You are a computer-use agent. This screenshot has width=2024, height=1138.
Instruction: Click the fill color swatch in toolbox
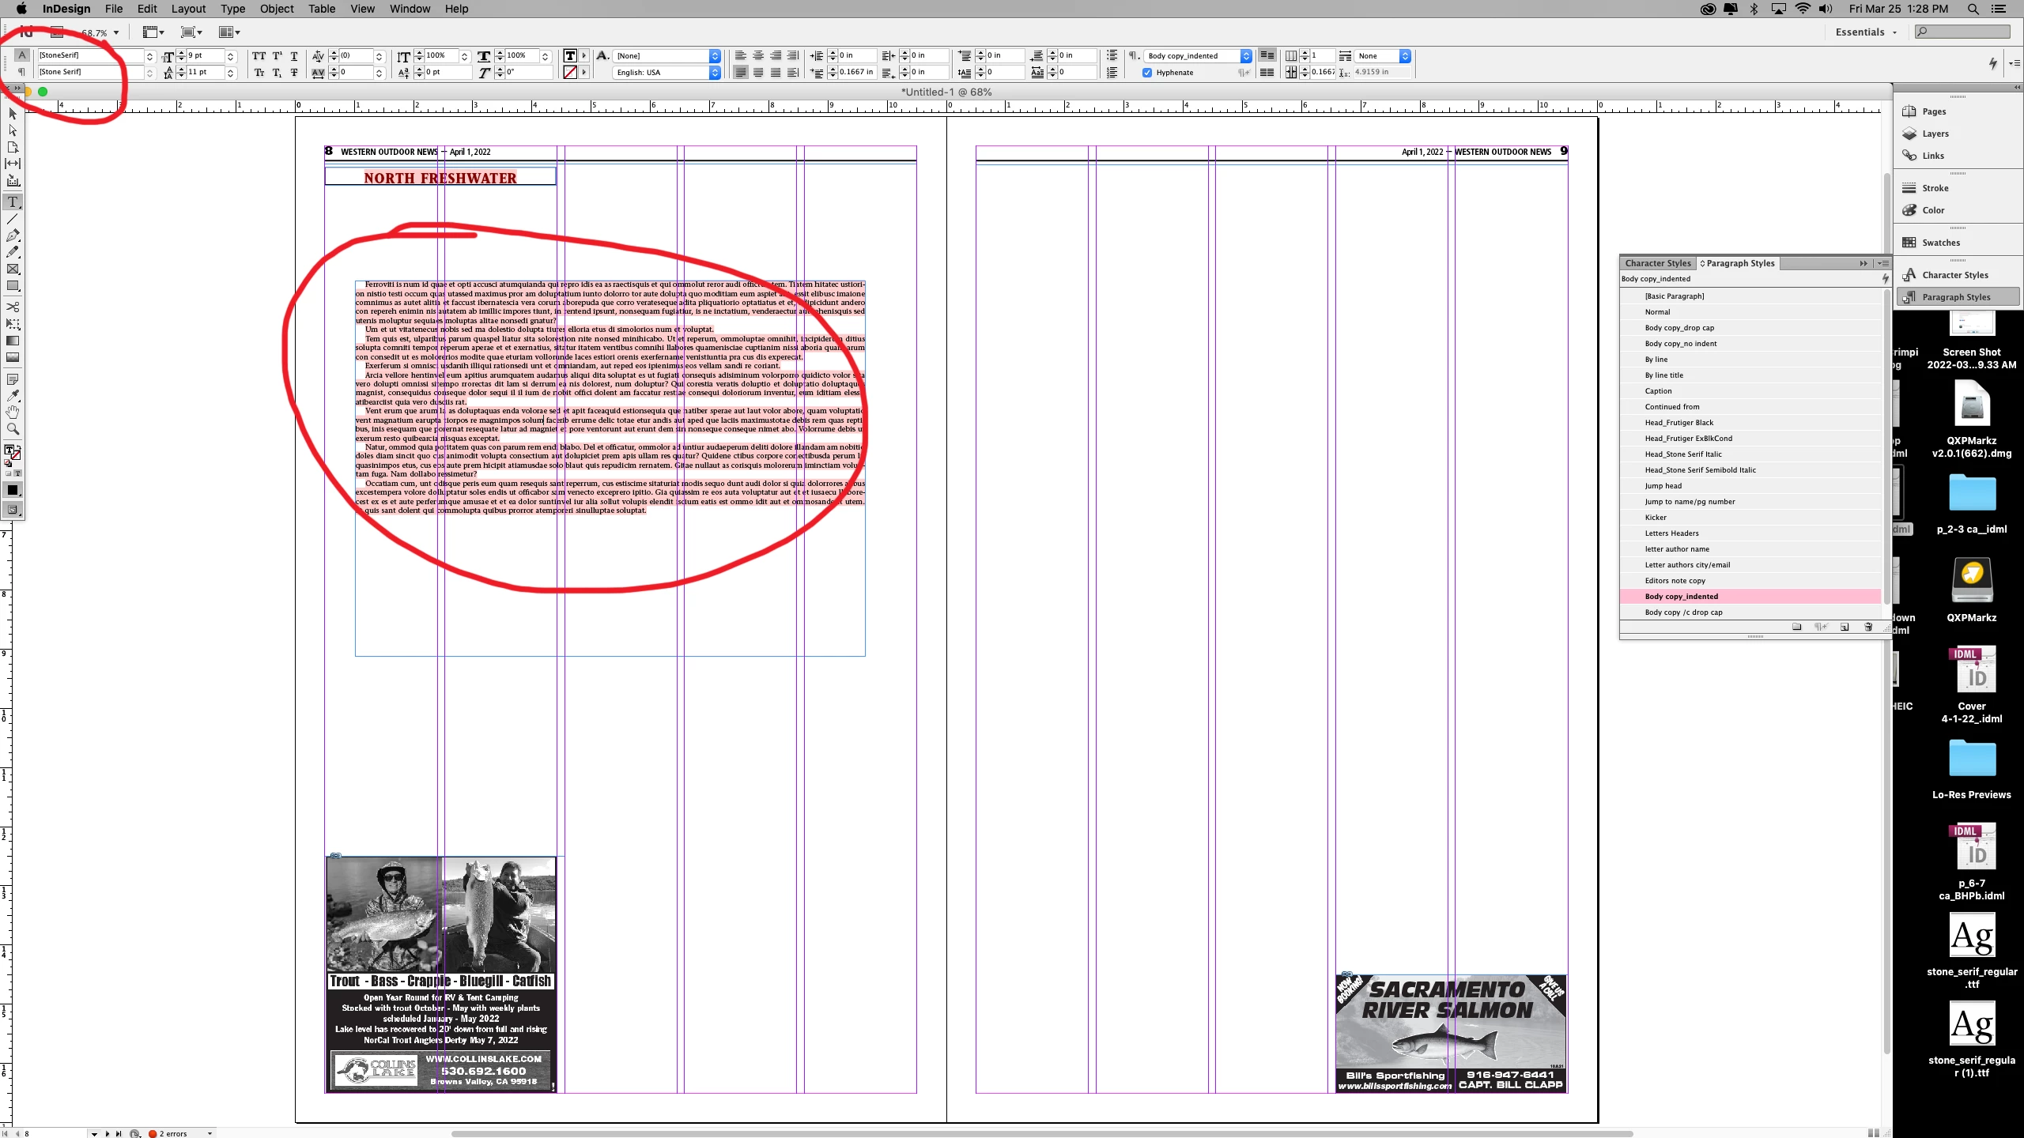[x=9, y=450]
